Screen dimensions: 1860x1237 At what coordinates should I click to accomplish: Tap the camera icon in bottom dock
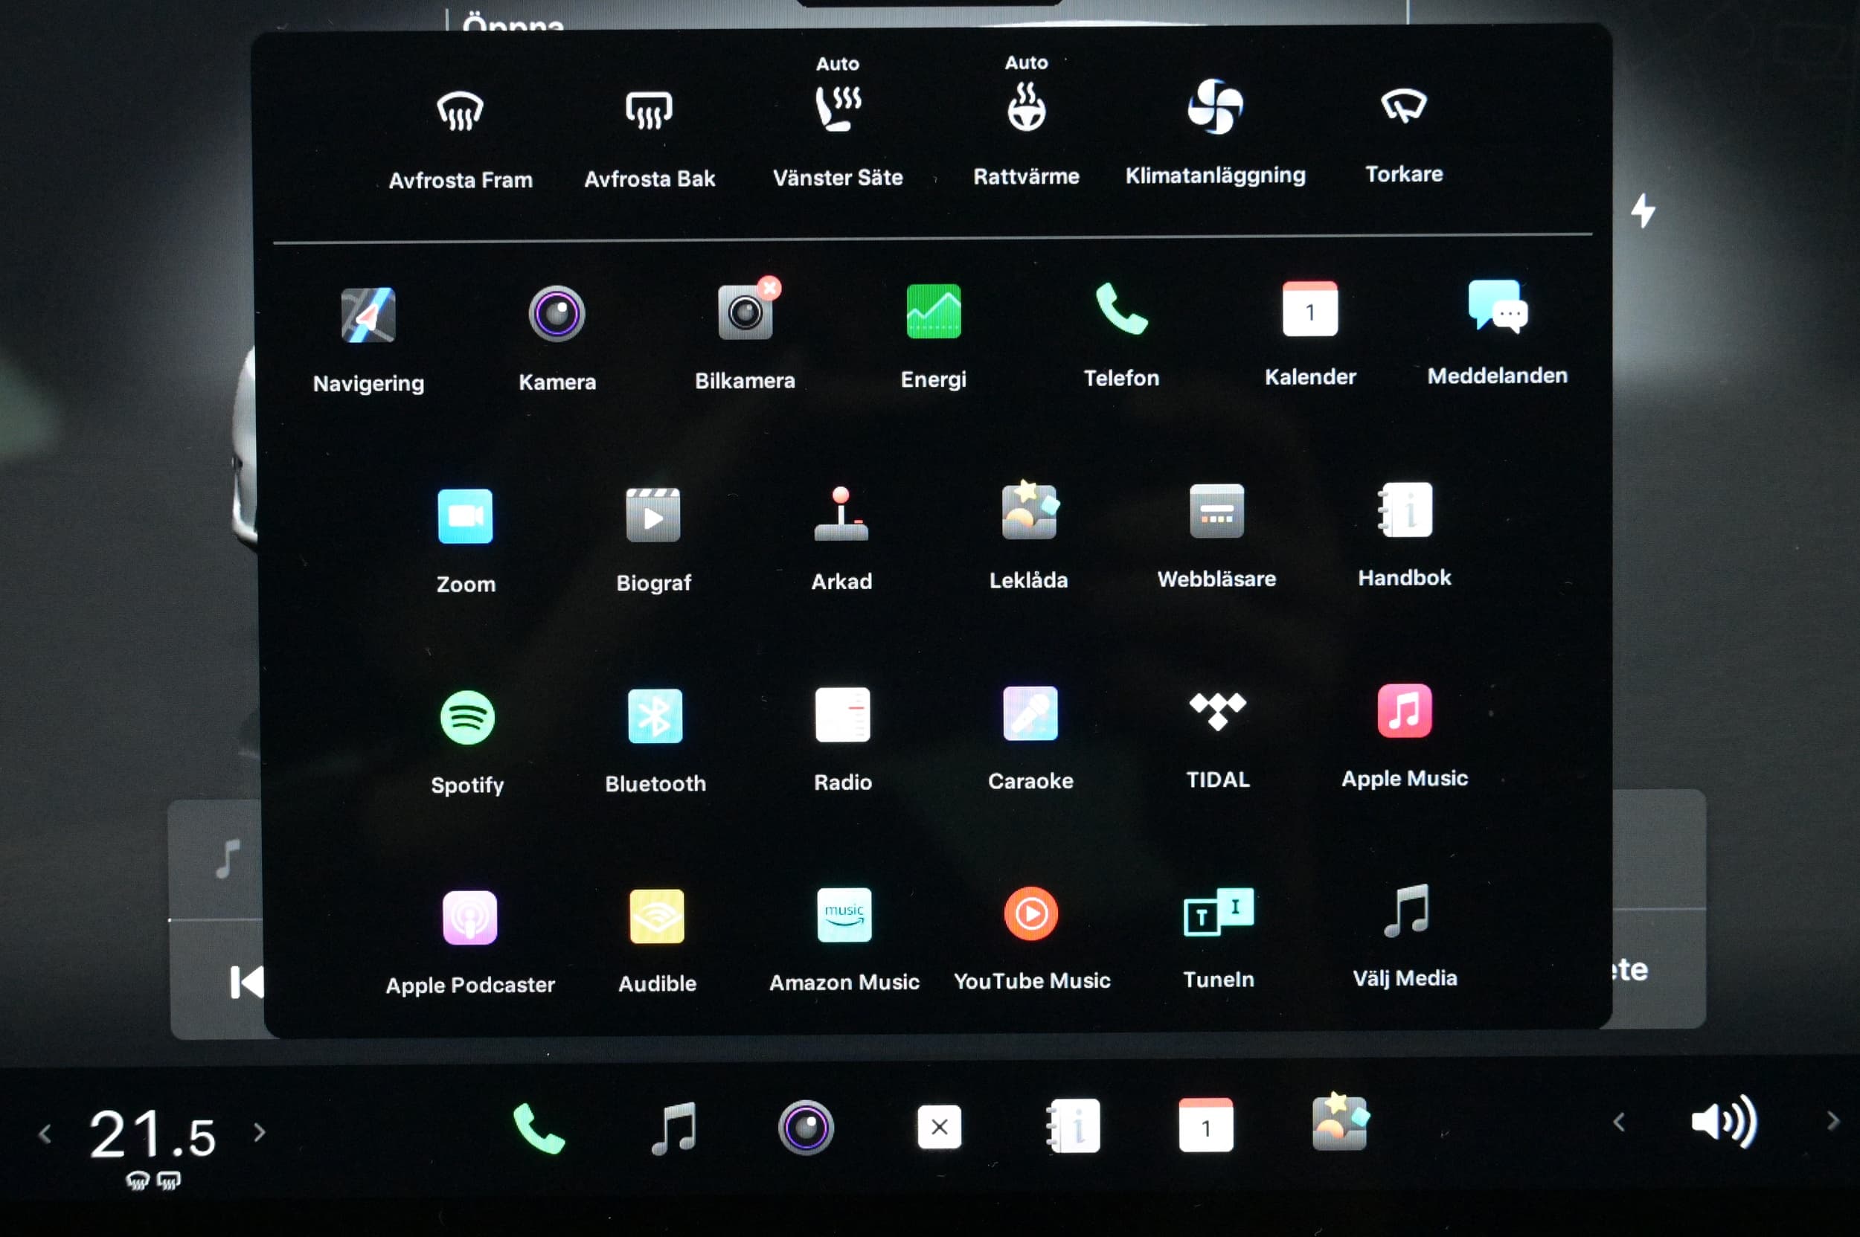coord(806,1127)
